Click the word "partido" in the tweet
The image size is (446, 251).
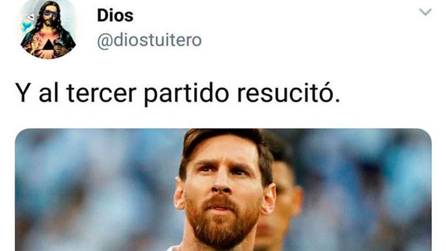point(186,94)
